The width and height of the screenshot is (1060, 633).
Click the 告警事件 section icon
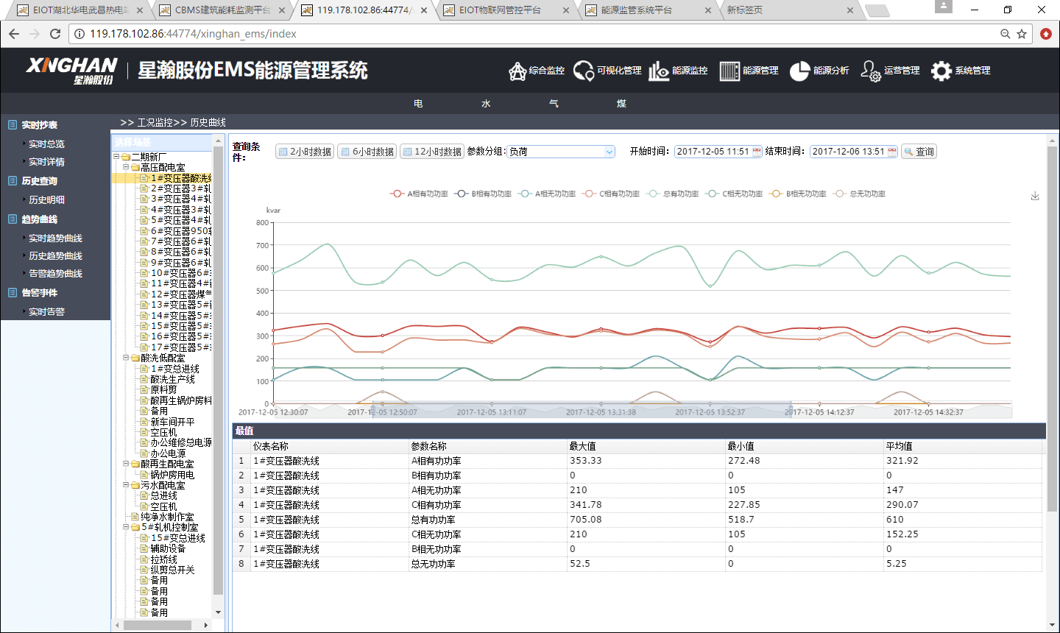13,293
